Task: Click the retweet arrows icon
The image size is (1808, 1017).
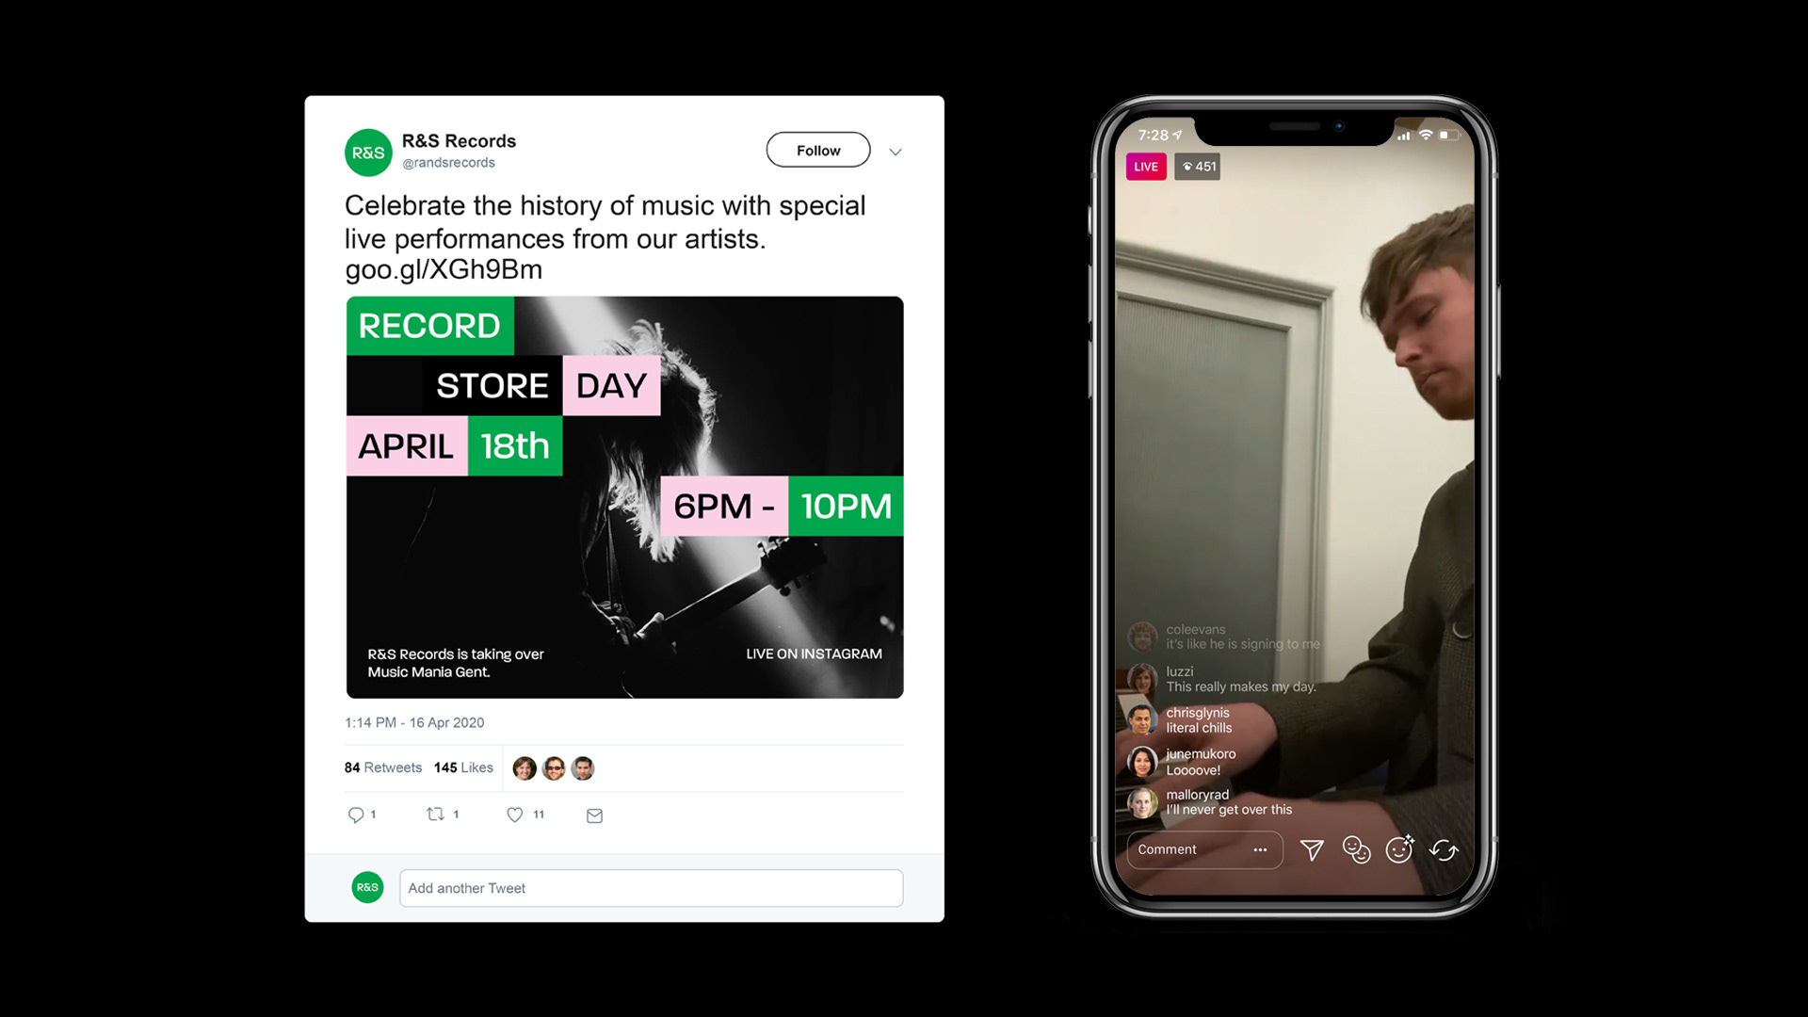Action: [x=435, y=814]
